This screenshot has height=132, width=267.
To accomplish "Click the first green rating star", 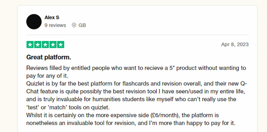I will click(30, 44).
